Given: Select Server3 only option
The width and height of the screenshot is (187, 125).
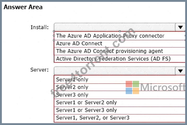Looking at the screenshot, I should pyautogui.click(x=120, y=95).
